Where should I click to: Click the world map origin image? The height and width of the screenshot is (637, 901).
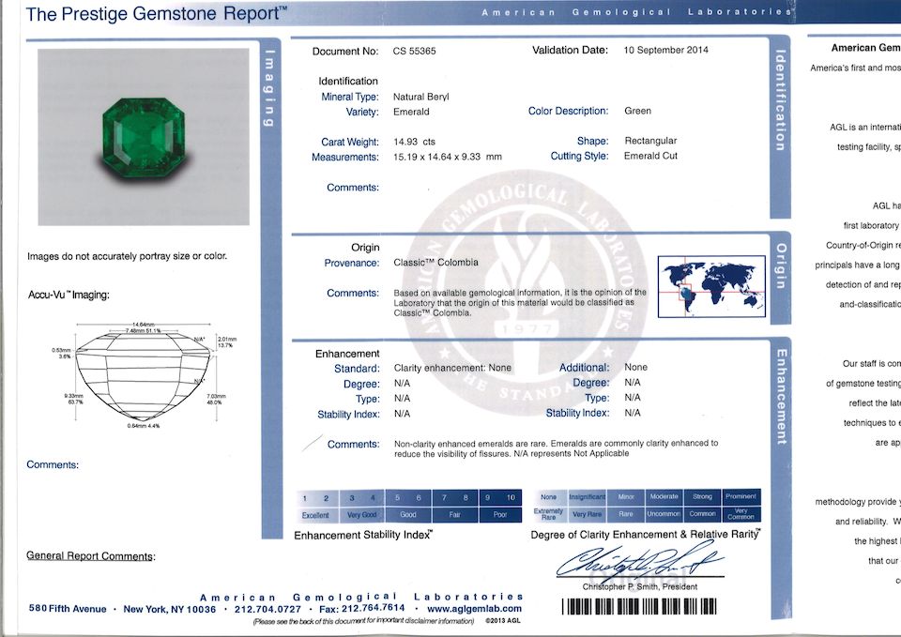711,287
